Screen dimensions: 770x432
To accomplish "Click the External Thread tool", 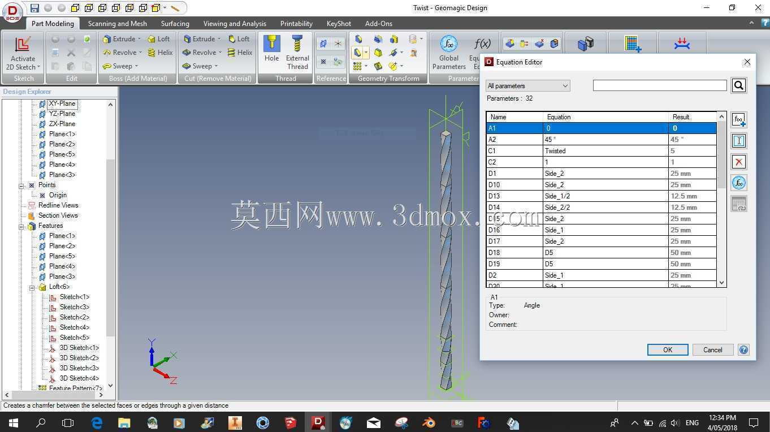I will 297,53.
